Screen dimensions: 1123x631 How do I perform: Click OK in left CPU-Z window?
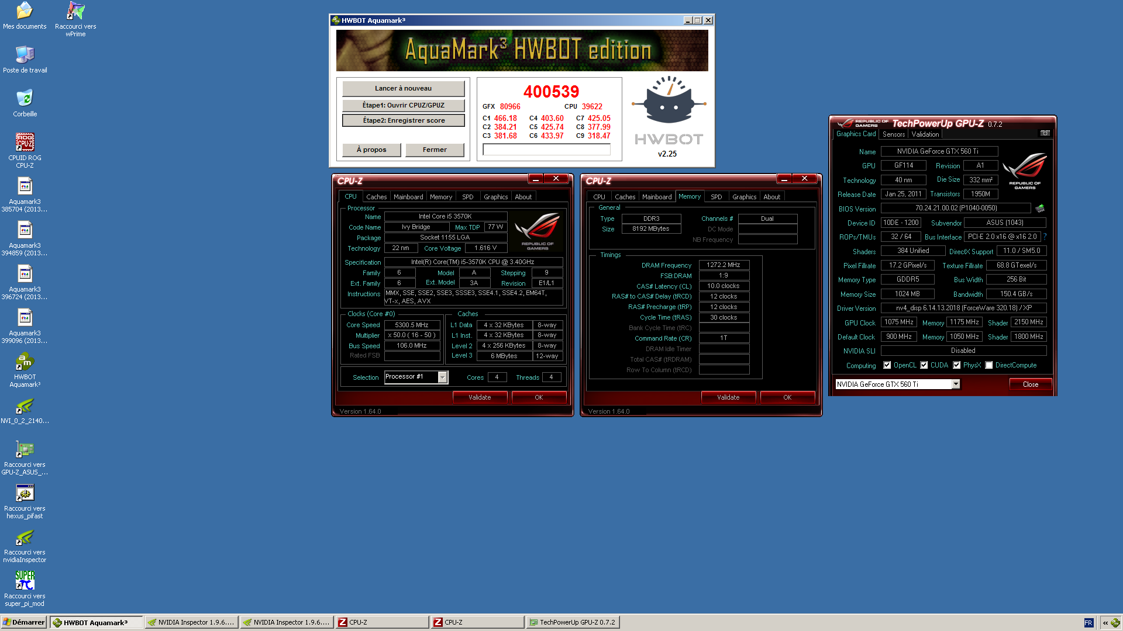click(x=539, y=397)
